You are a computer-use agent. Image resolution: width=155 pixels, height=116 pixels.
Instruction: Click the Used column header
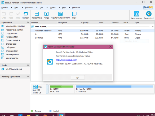[97, 23]
